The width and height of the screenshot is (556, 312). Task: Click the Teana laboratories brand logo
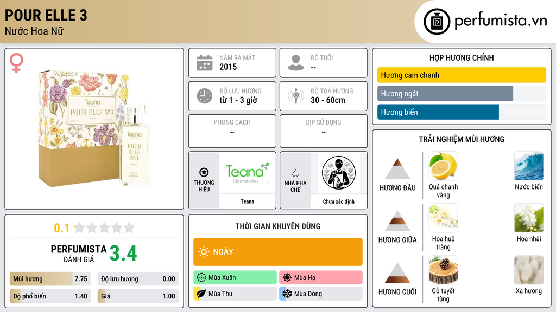(x=247, y=173)
